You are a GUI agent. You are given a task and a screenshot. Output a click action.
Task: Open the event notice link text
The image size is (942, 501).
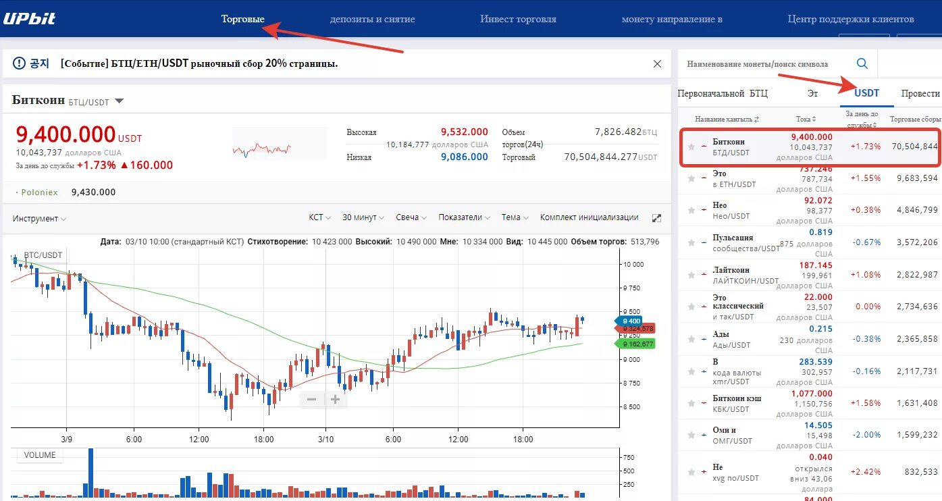199,63
